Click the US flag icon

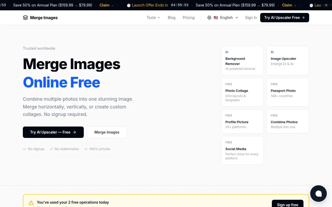(216, 18)
